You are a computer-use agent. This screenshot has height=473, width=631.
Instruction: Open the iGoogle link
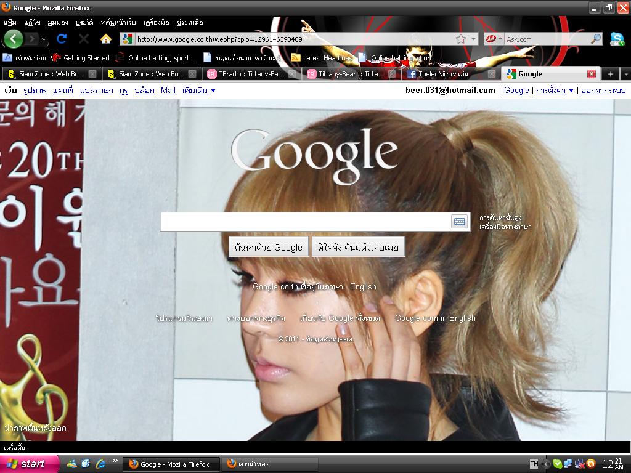point(516,91)
